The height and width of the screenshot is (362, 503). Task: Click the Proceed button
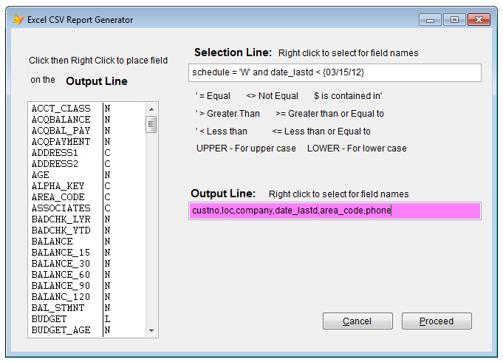[x=437, y=321]
